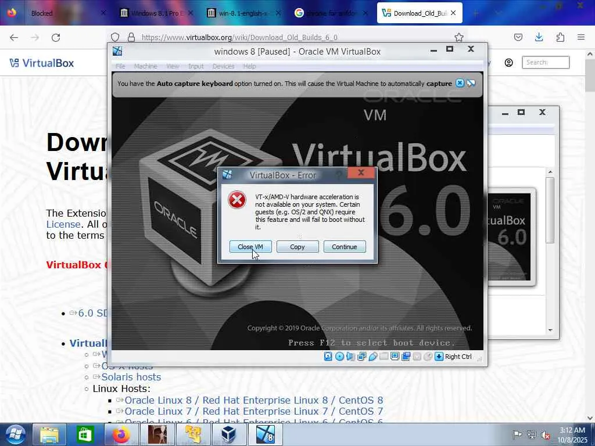Click scroll down arrow in rear VirtualBox window
595x446 pixels.
click(550, 330)
